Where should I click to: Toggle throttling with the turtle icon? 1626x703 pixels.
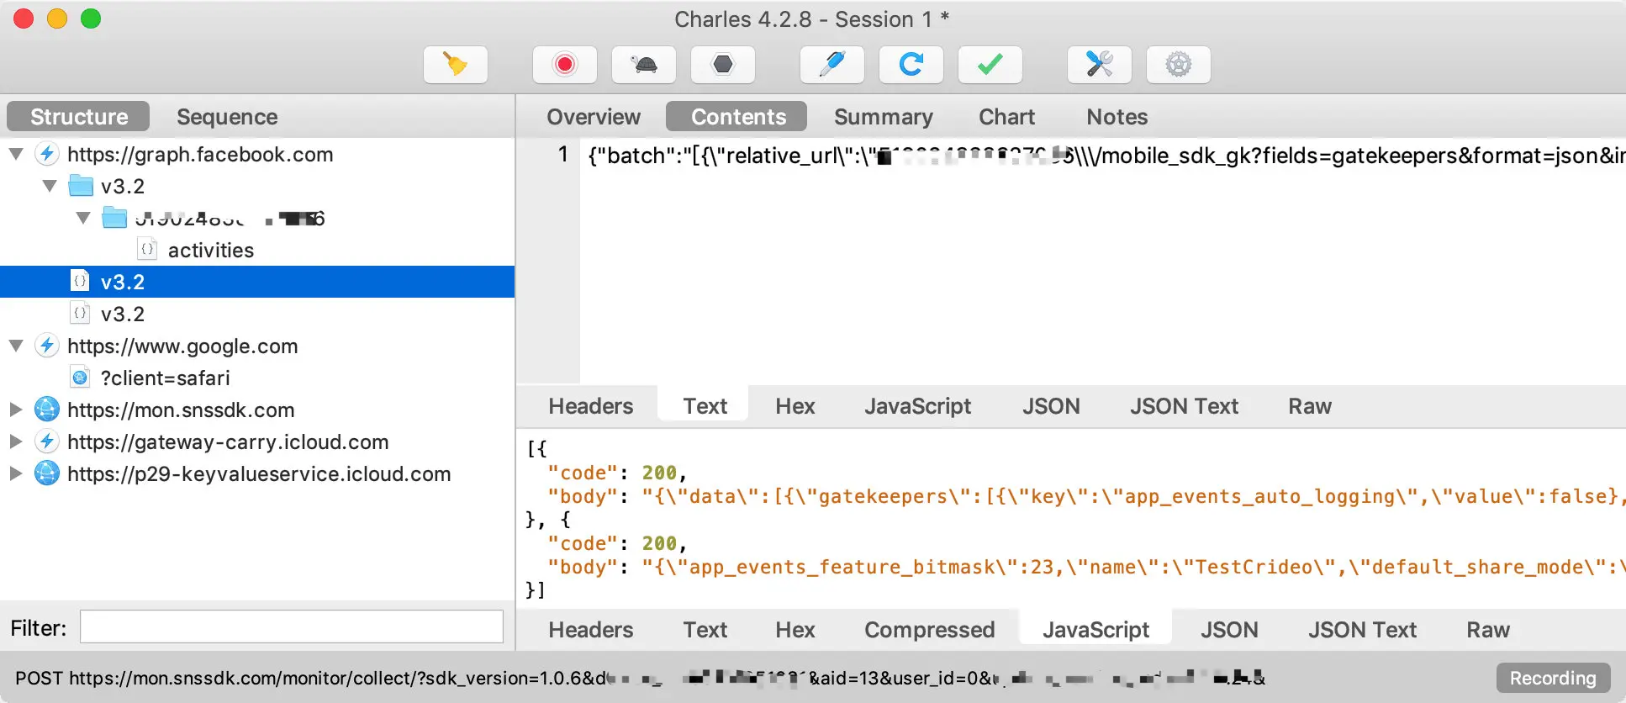(x=643, y=65)
